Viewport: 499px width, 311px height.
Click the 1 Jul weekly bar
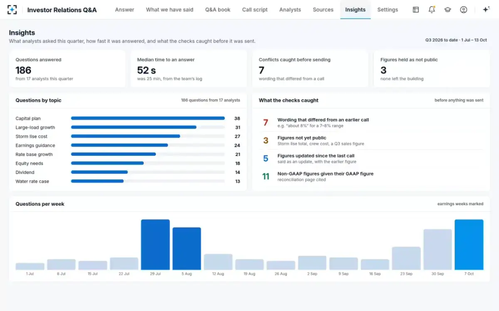[x=30, y=267]
